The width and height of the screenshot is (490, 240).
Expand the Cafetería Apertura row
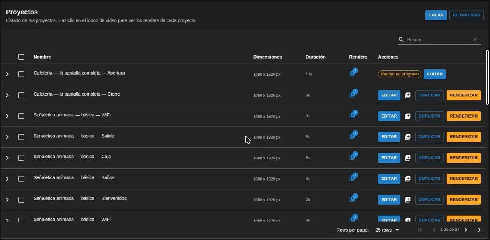[x=7, y=74]
